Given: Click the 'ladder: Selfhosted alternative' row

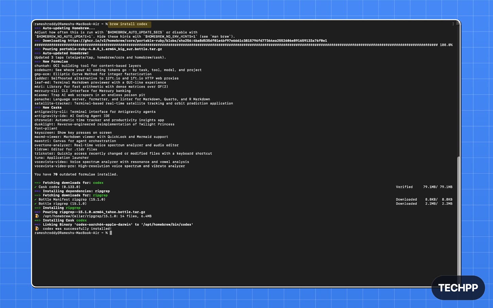Looking at the screenshot, I should 106,78.
